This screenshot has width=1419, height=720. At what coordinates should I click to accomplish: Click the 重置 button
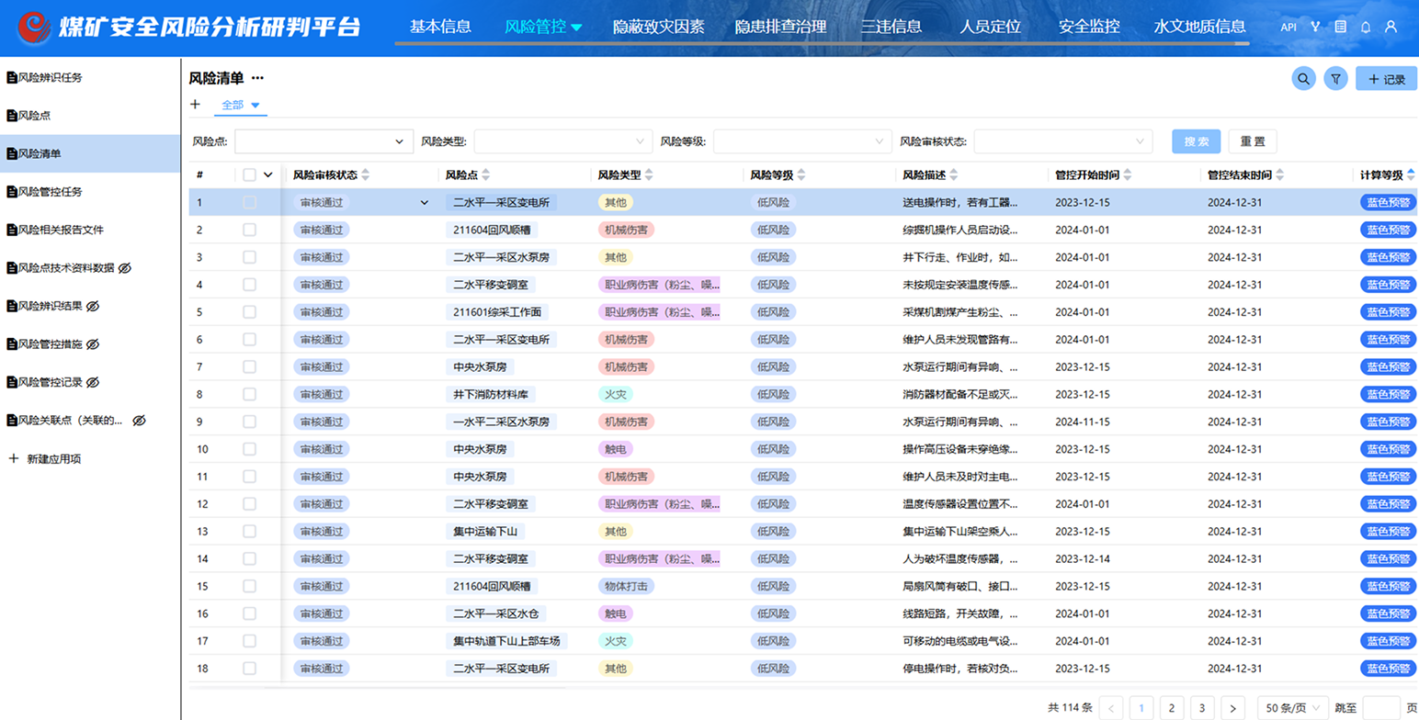1253,141
